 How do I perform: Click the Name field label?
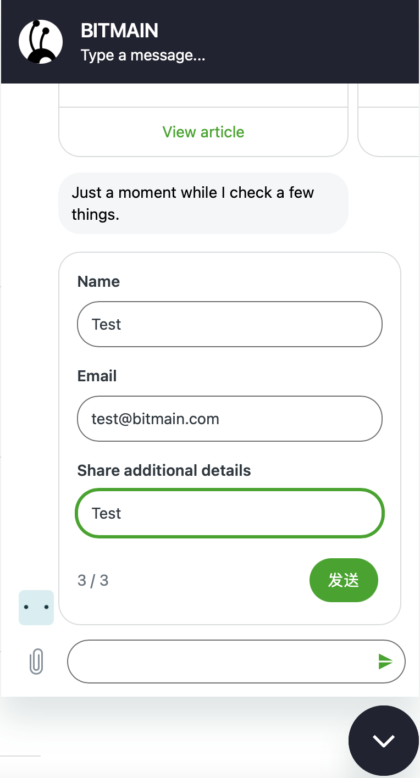[98, 281]
